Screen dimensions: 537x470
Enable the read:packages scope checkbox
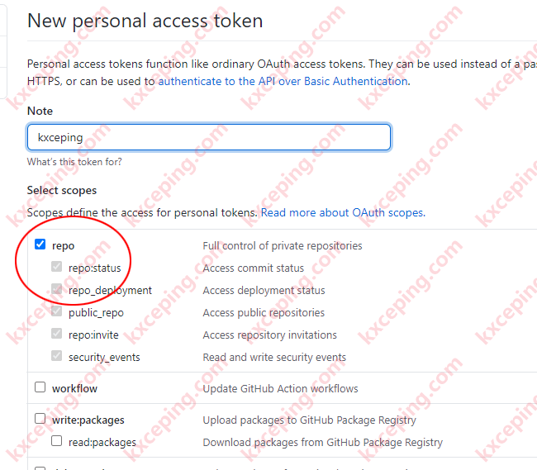pos(56,441)
